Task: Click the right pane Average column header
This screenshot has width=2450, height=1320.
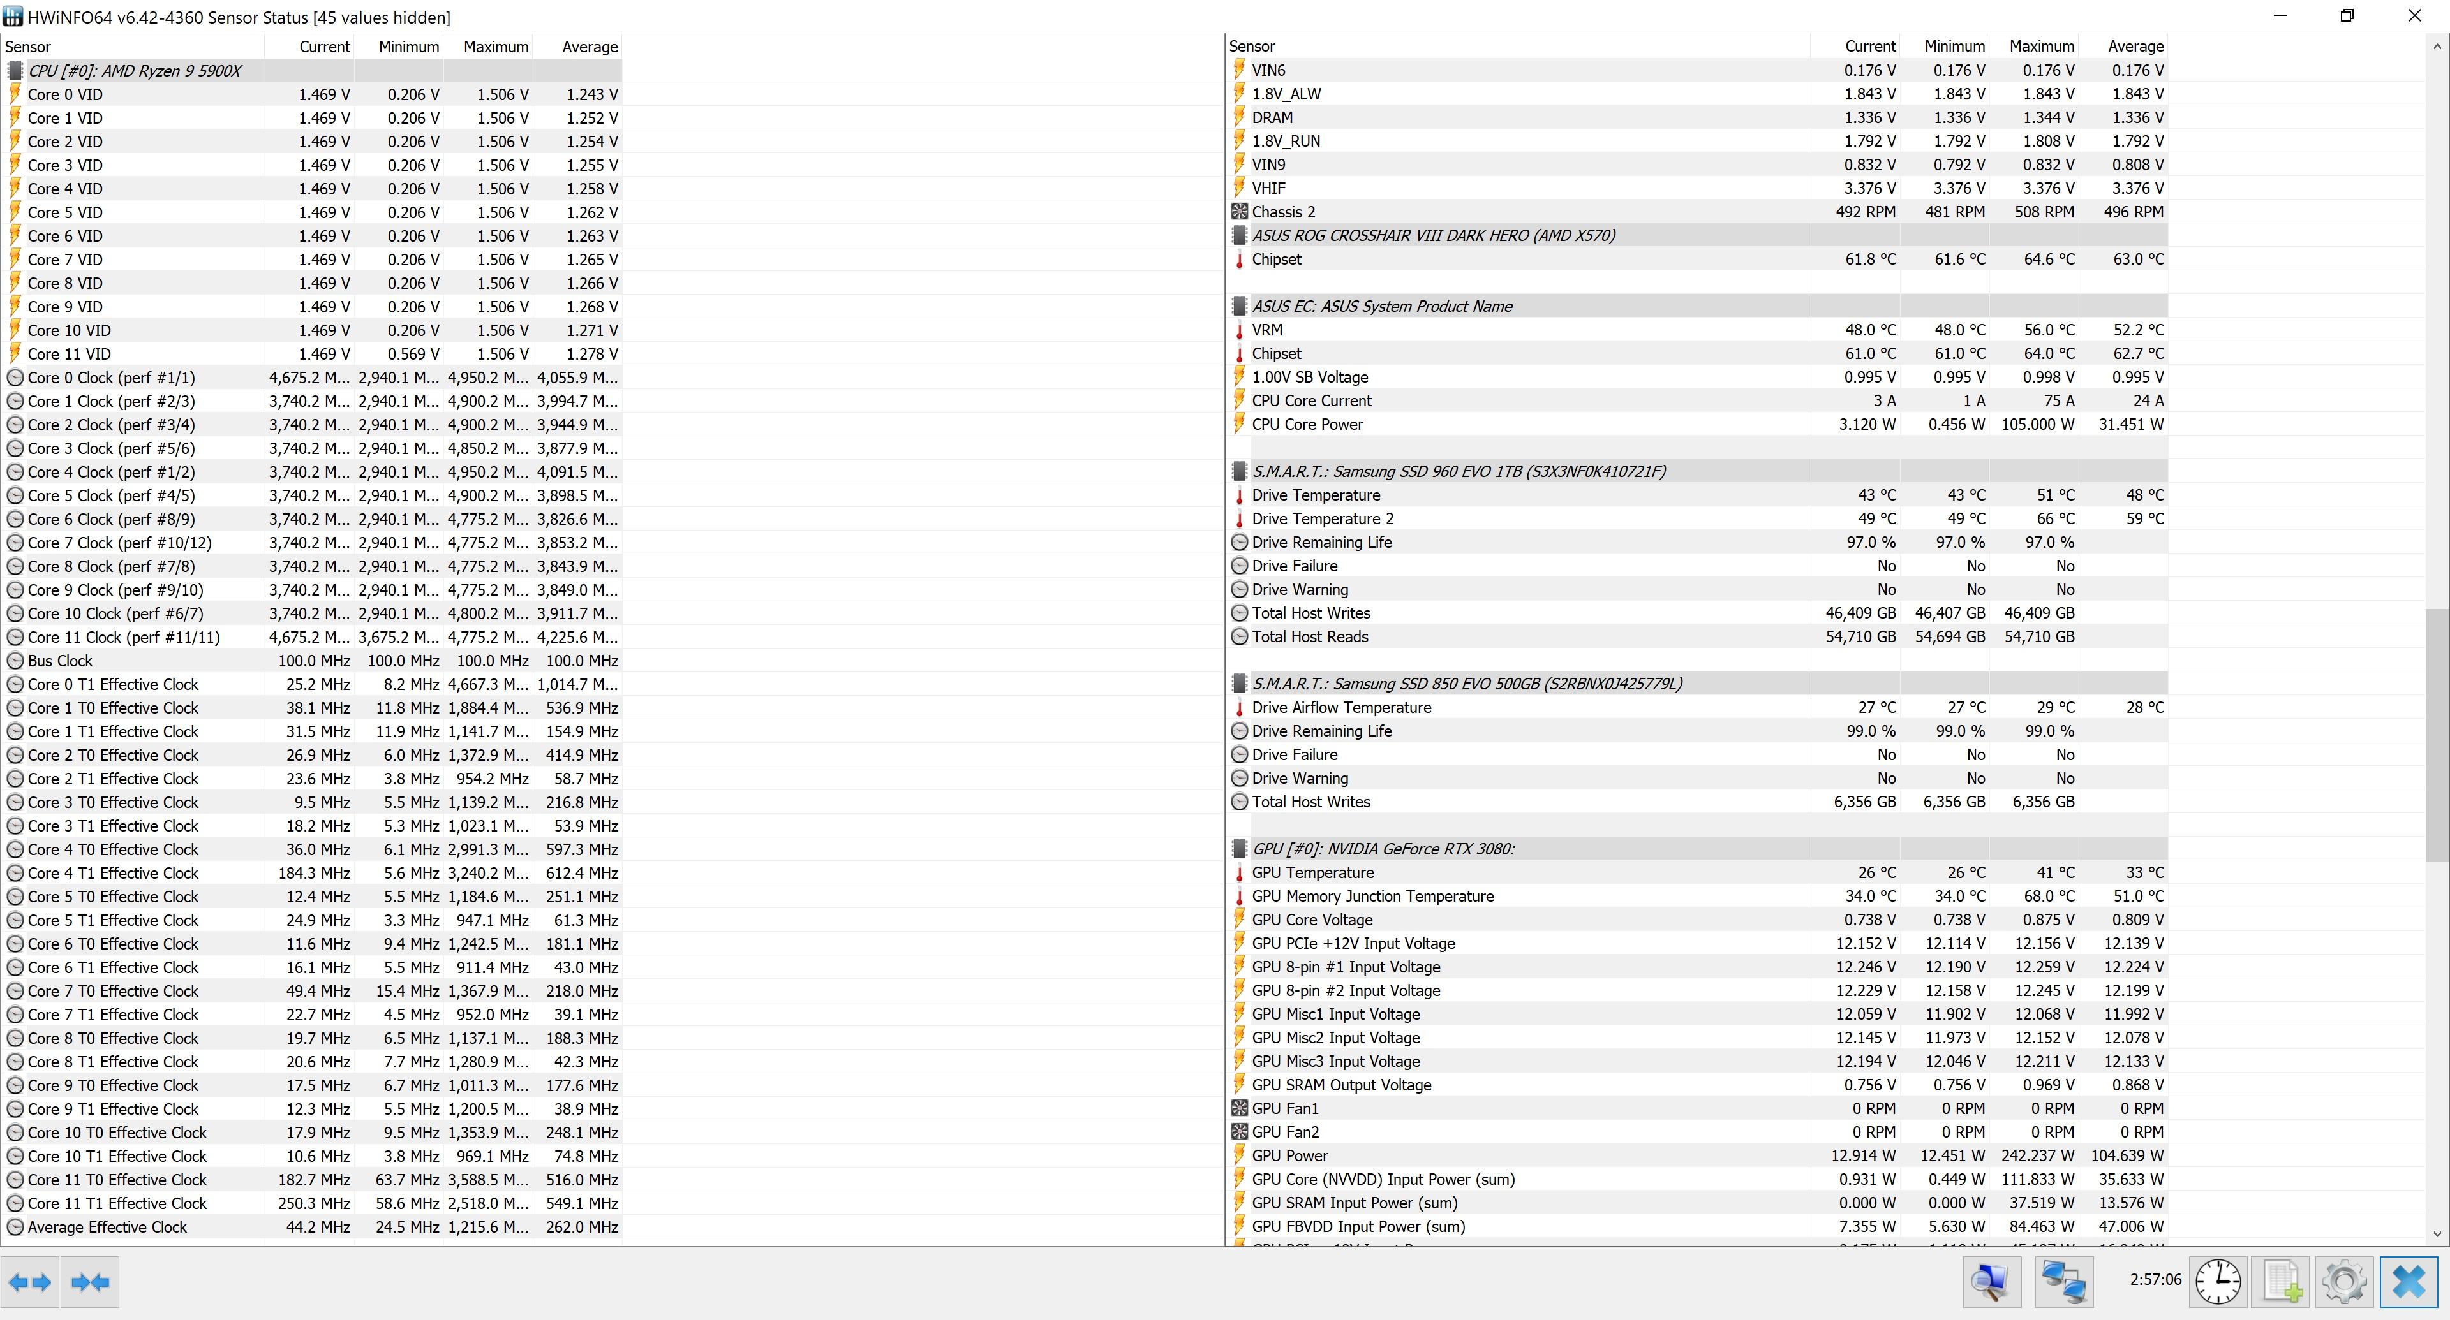Action: point(2135,47)
